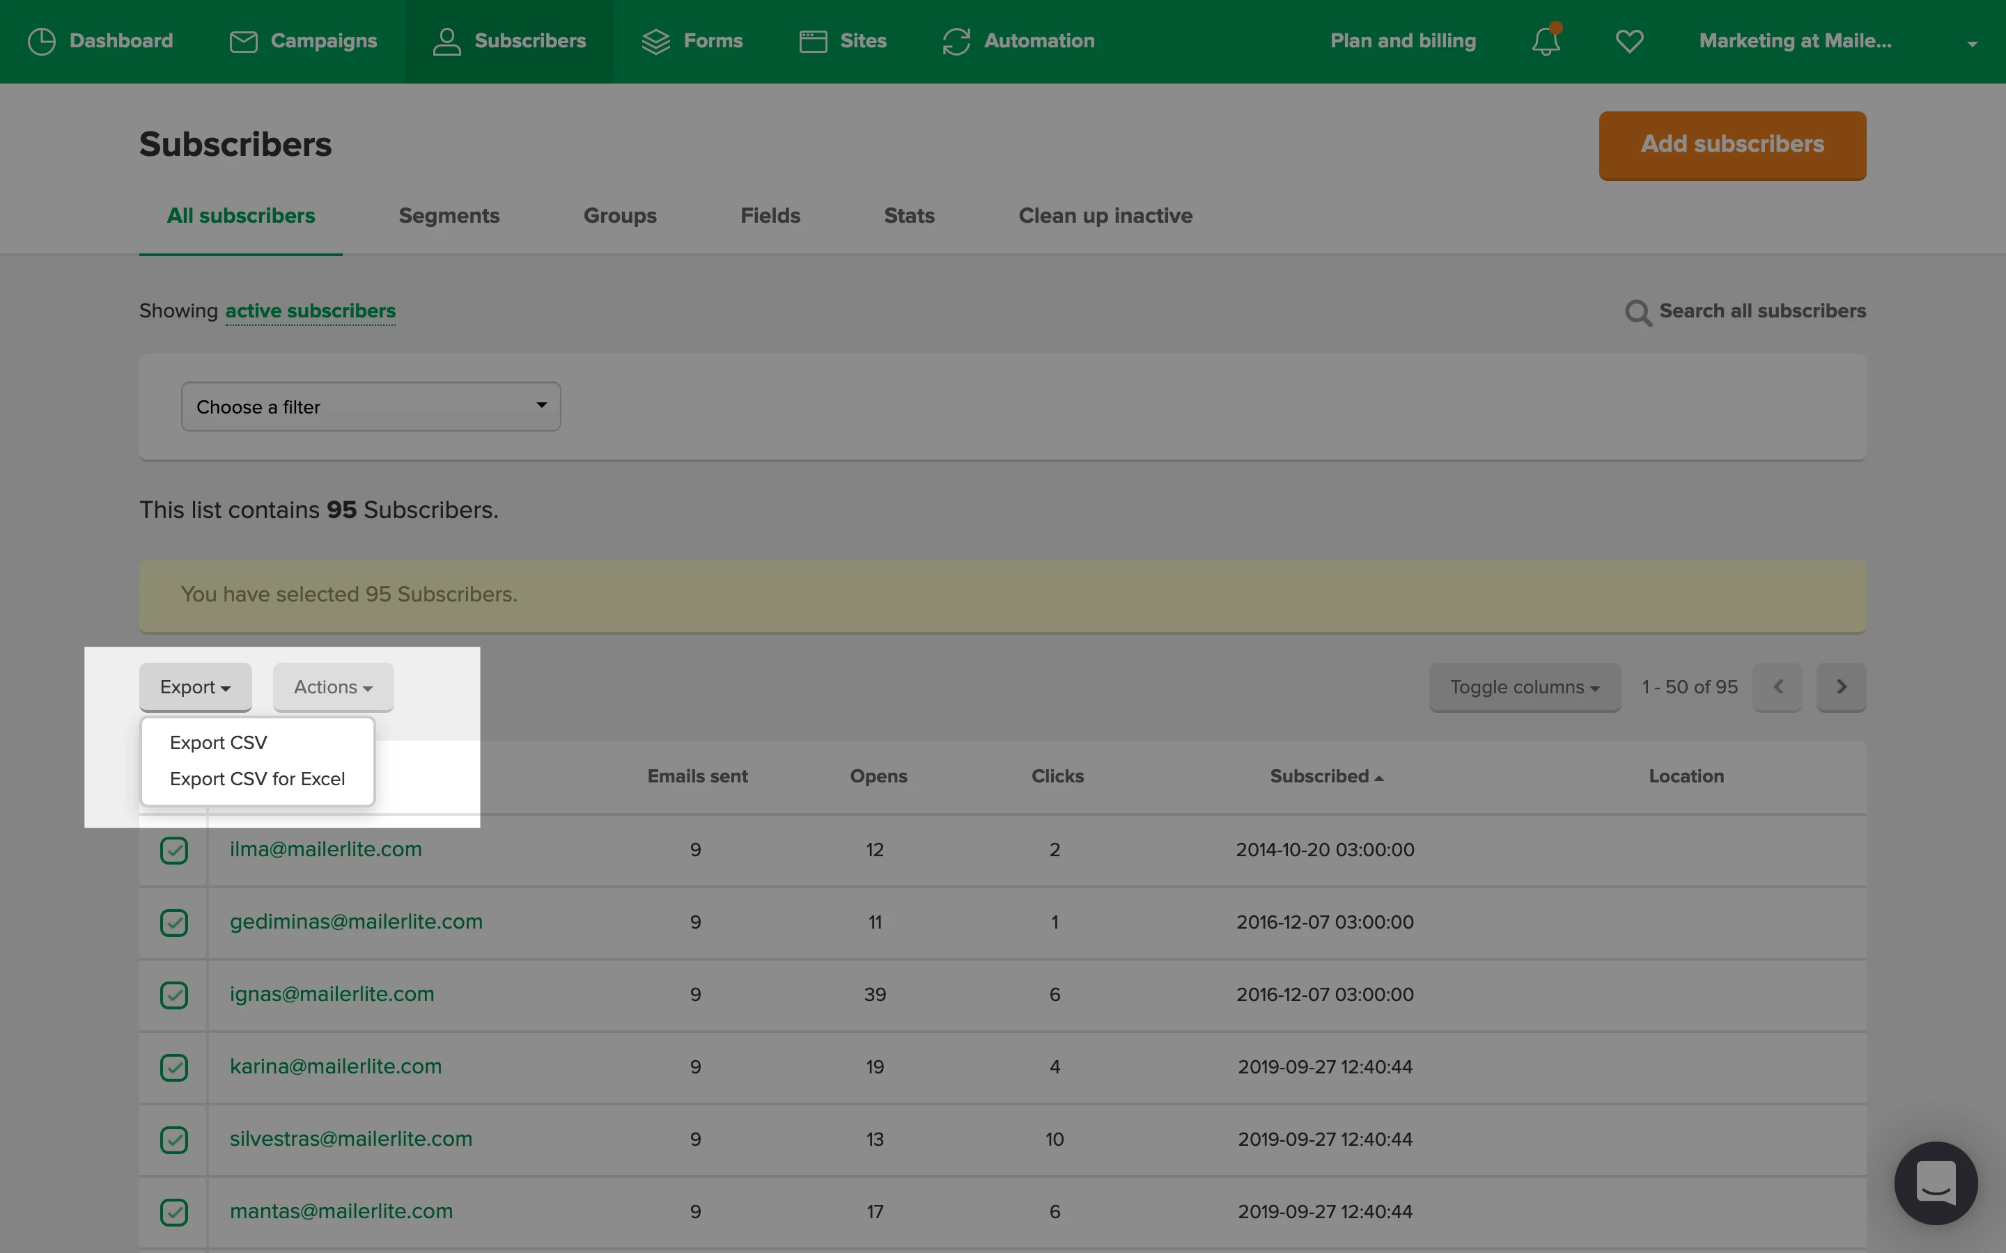2006x1253 pixels.
Task: Open the Choose a filter dropdown
Action: coord(371,406)
